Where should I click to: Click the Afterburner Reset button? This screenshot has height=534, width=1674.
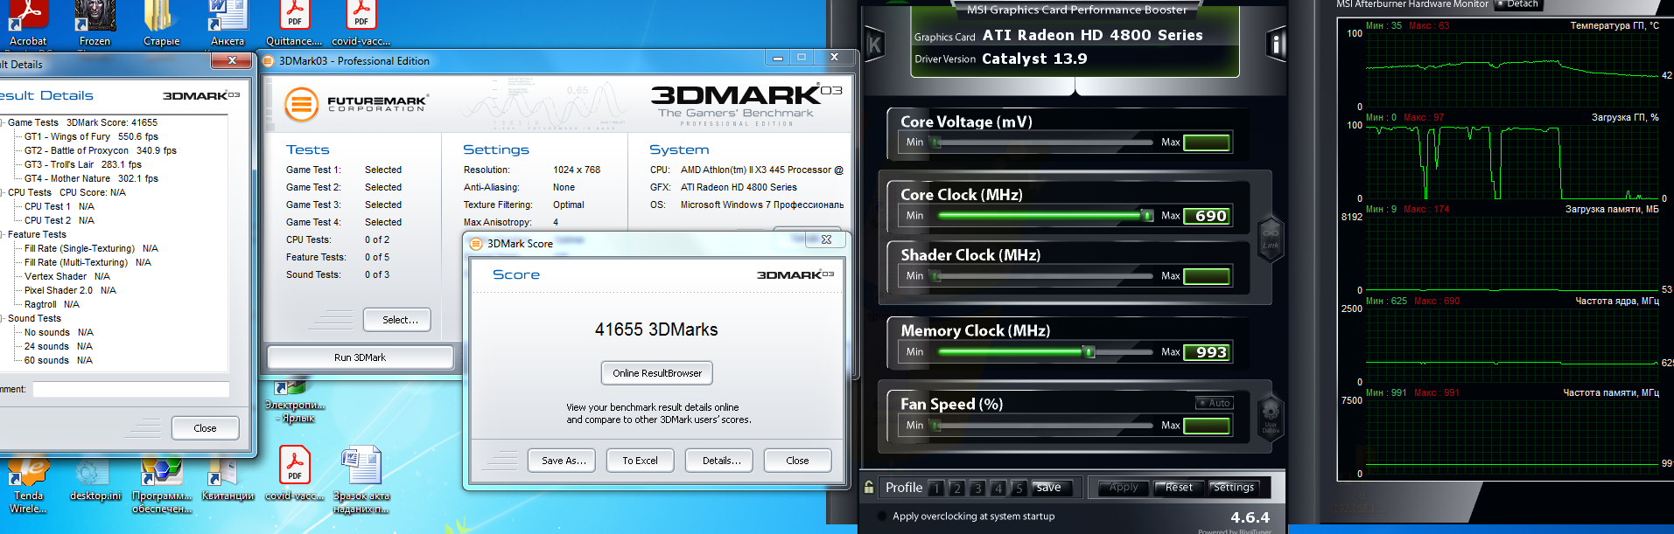1179,488
